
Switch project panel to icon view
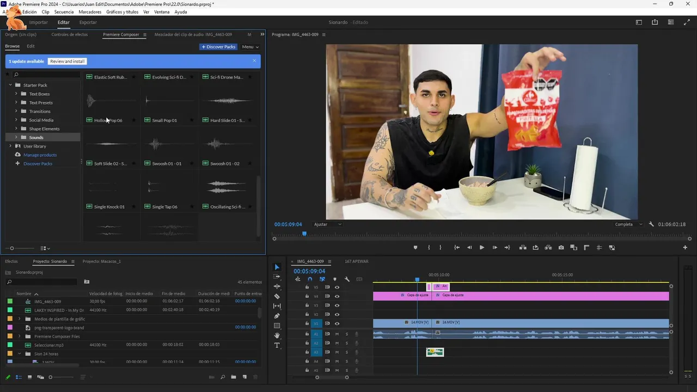pos(29,377)
